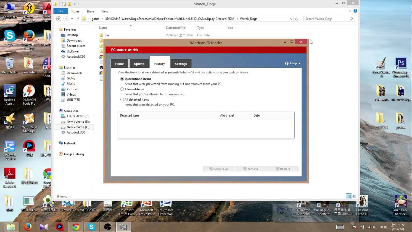412x232 pixels.
Task: Open recent locations dropdown beside navigation arrows
Action: tap(72, 19)
